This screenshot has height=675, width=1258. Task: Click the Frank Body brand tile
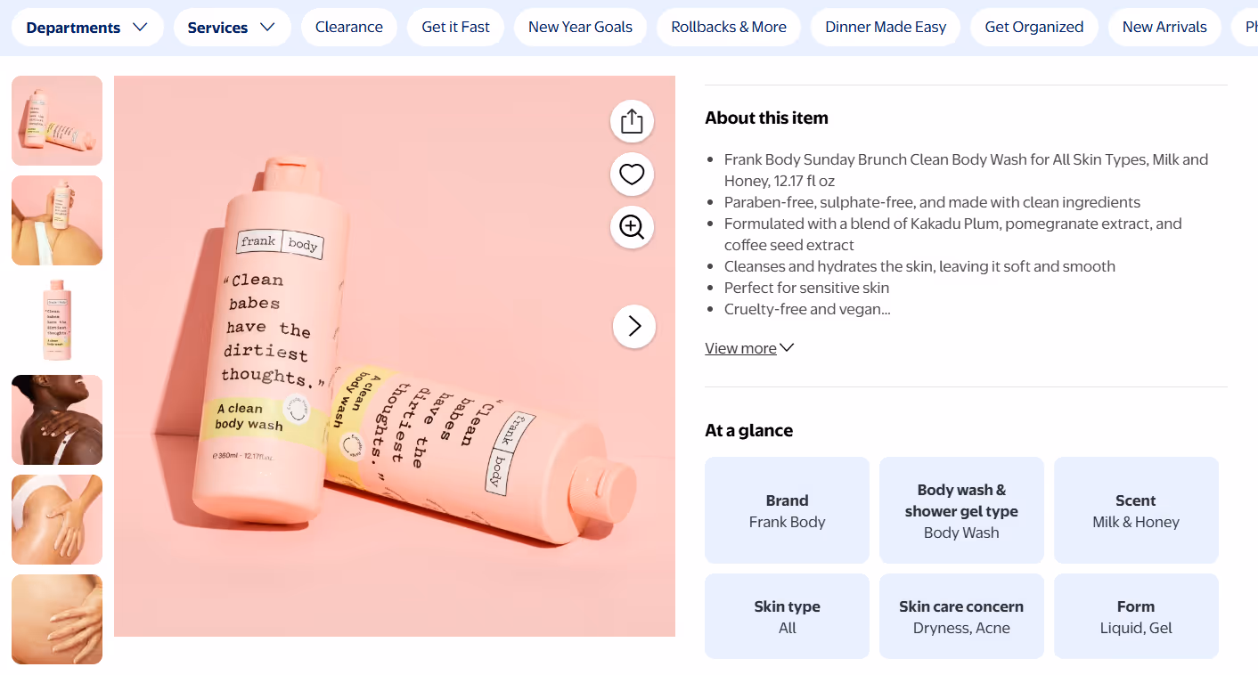[787, 510]
